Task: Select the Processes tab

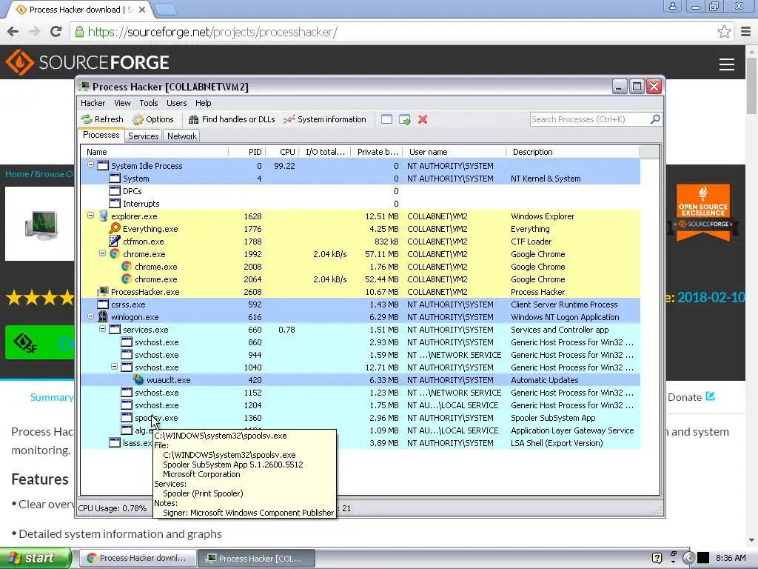Action: (101, 135)
